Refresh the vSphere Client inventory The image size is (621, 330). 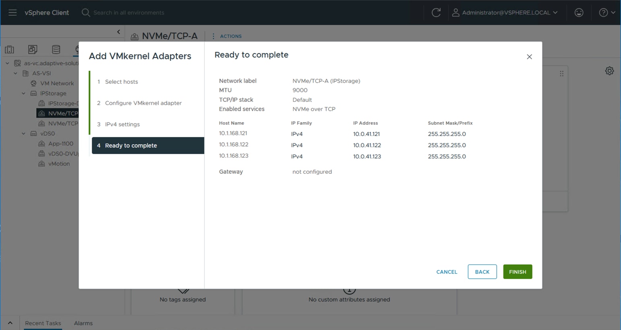click(x=436, y=12)
